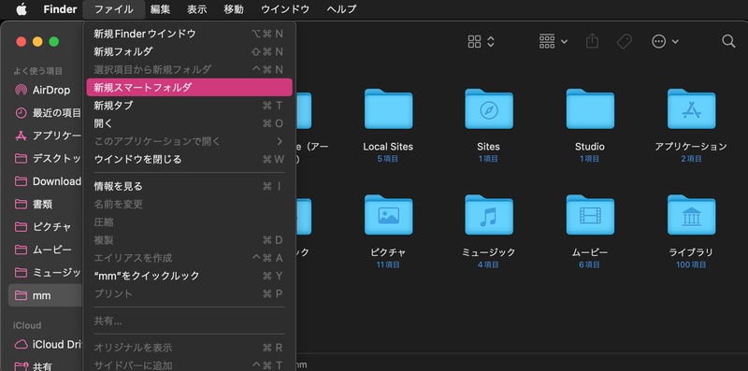This screenshot has width=748, height=371.
Task: Select the ピクチャ folder icon in main pane
Action: (x=388, y=215)
